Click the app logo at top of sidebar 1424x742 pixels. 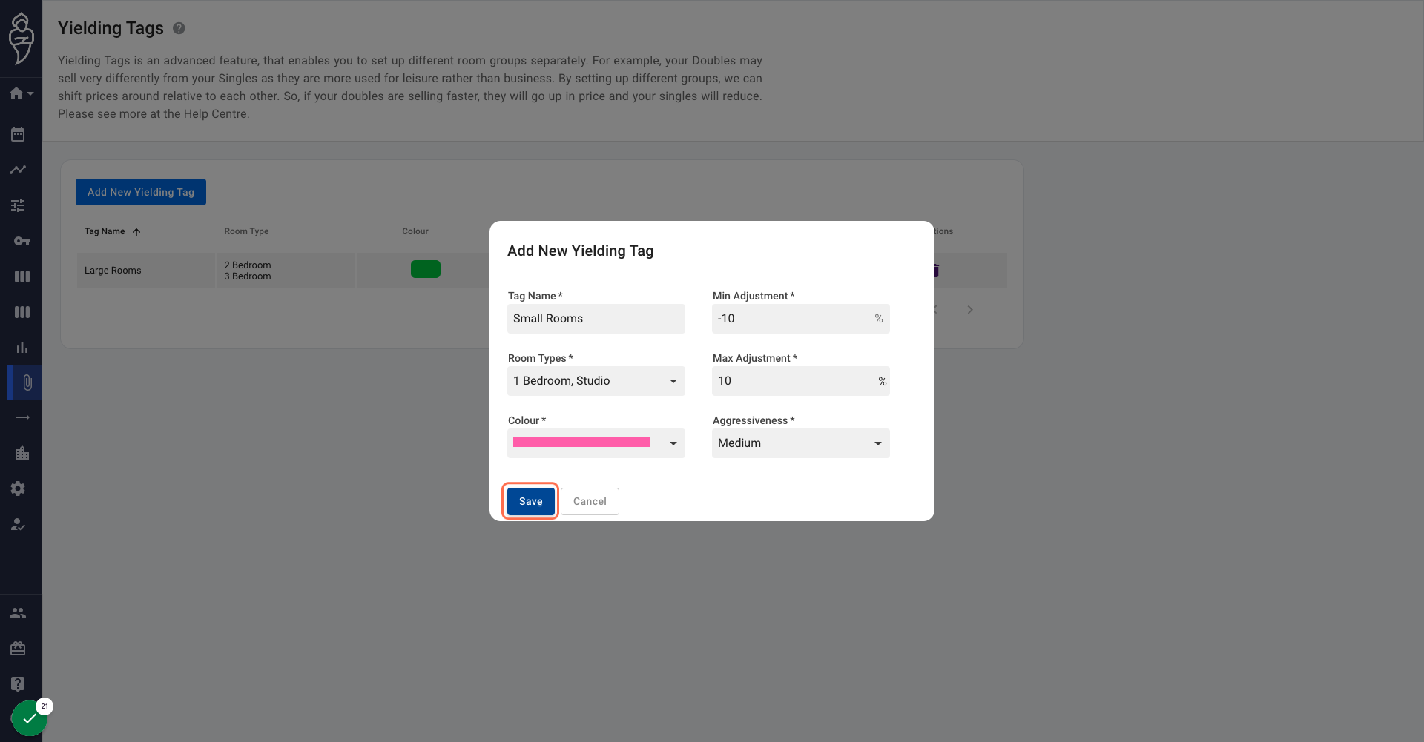pos(21,39)
